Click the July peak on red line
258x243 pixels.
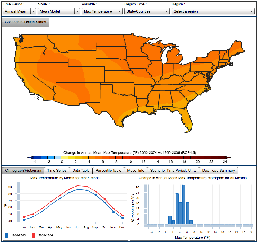[x=78, y=186]
